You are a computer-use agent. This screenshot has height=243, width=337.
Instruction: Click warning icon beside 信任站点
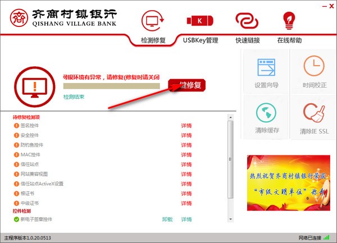coord(16,164)
